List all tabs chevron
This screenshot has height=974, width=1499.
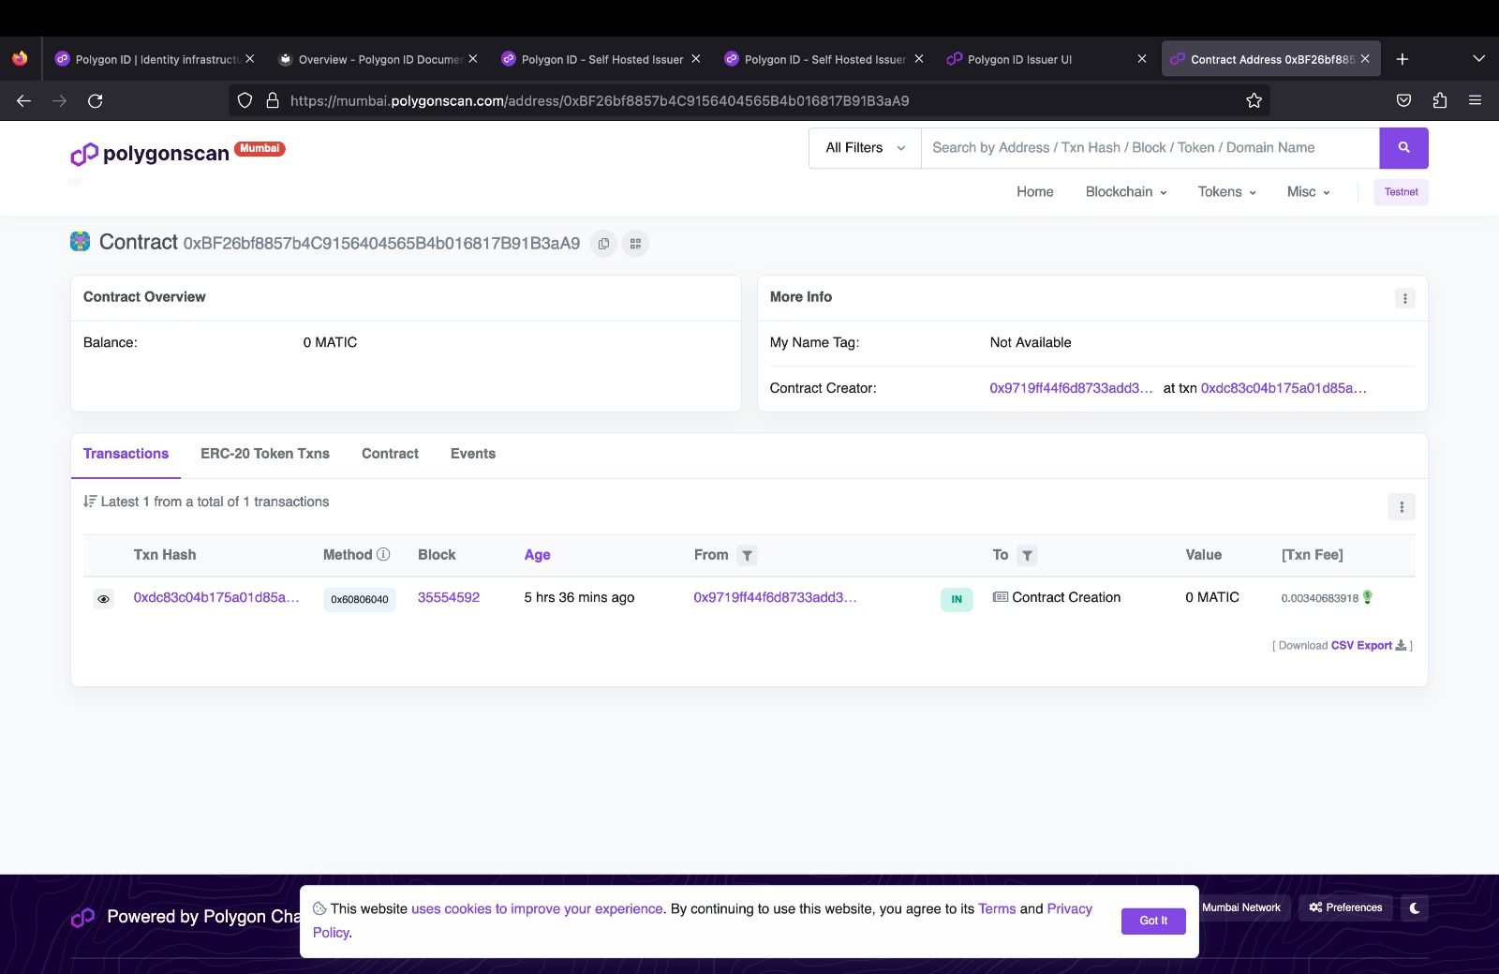(x=1478, y=59)
